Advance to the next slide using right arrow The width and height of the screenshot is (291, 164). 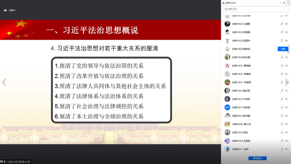point(287,82)
